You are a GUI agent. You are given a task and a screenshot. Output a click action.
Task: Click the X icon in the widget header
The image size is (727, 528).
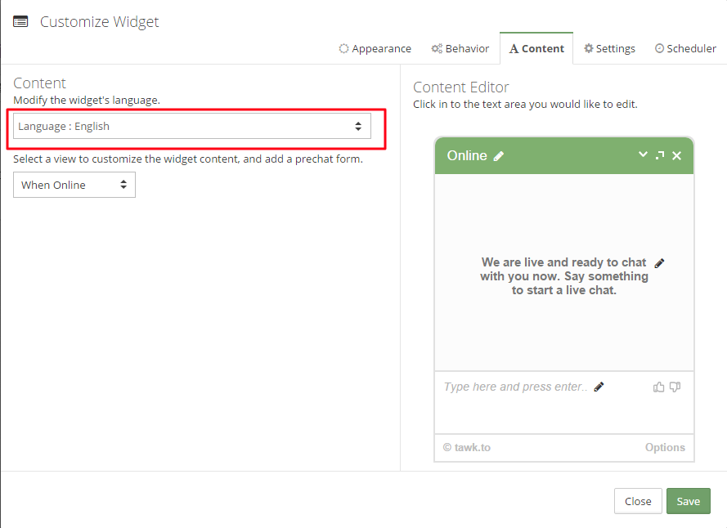676,156
